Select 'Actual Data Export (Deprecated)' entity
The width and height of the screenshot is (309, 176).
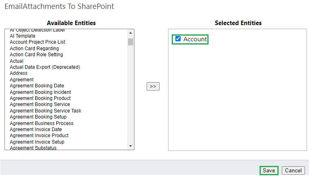[45, 67]
